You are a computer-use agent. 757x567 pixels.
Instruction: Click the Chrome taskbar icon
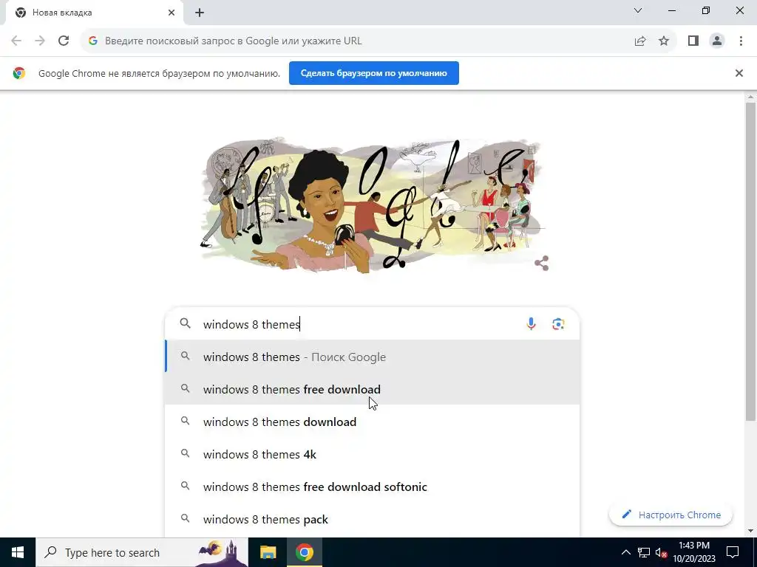point(304,552)
